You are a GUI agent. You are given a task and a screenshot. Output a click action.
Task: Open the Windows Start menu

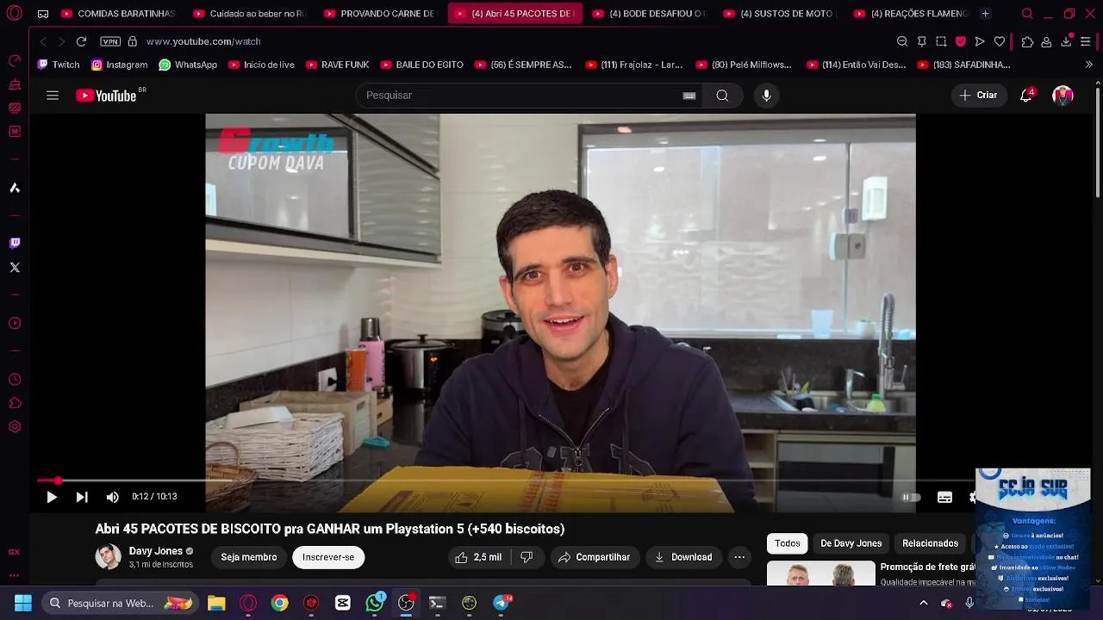[x=23, y=603]
